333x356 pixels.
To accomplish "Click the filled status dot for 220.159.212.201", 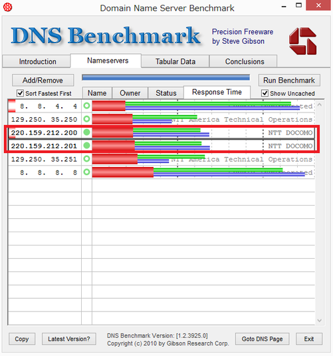I will point(86,145).
